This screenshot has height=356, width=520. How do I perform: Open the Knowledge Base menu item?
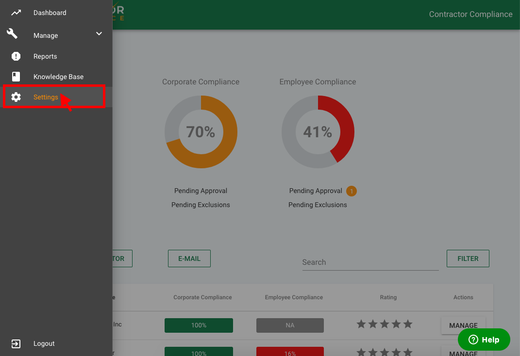58,77
